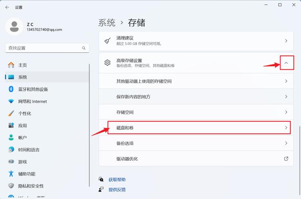The height and width of the screenshot is (199, 301).
Task: Click the 游戏 controller icon
Action: click(x=11, y=162)
